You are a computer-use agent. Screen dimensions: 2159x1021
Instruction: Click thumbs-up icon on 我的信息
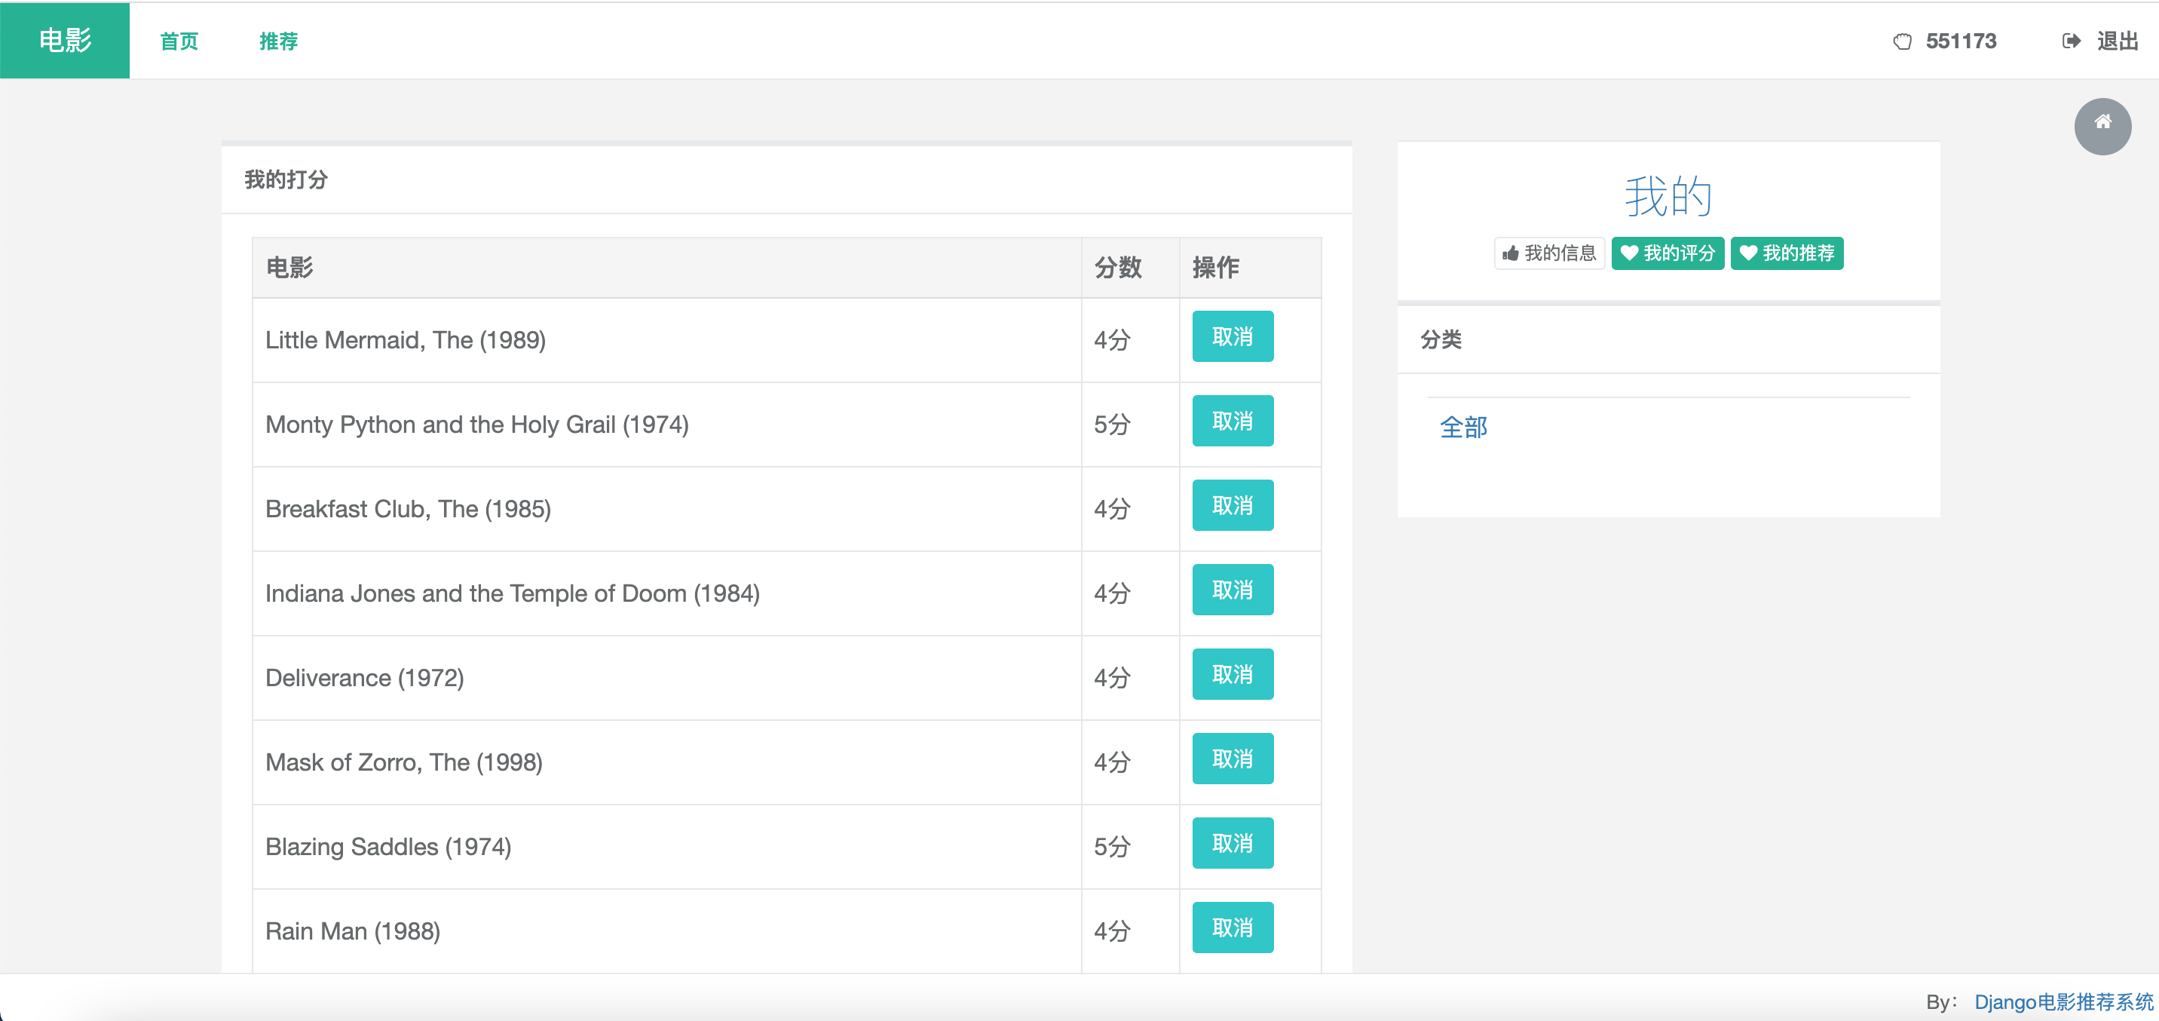point(1510,253)
